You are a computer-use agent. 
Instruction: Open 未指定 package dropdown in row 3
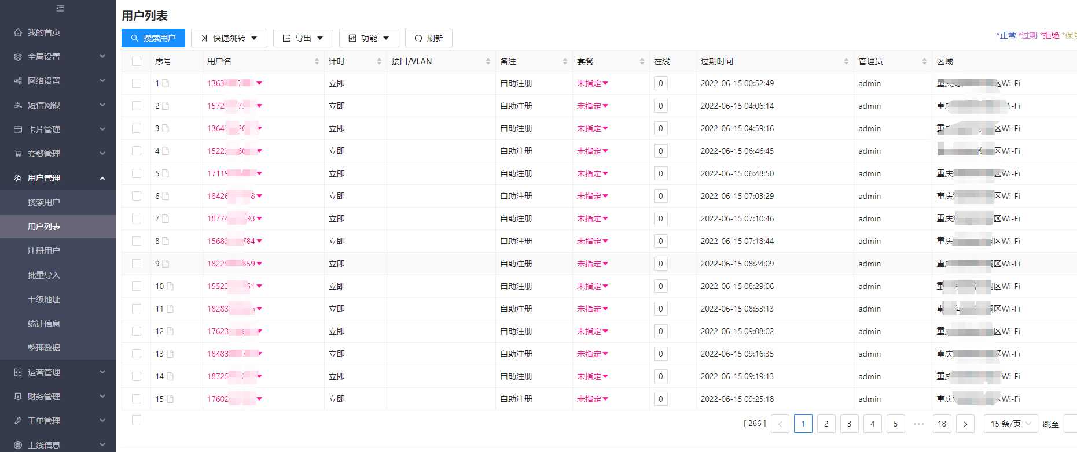pyautogui.click(x=592, y=128)
